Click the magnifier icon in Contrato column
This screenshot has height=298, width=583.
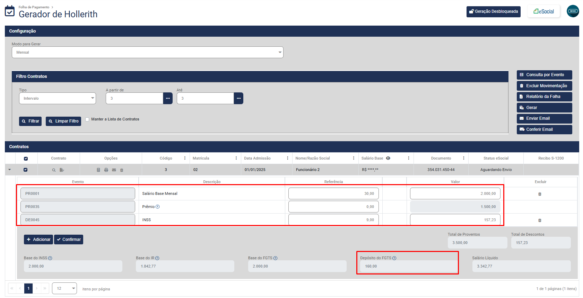(x=54, y=170)
